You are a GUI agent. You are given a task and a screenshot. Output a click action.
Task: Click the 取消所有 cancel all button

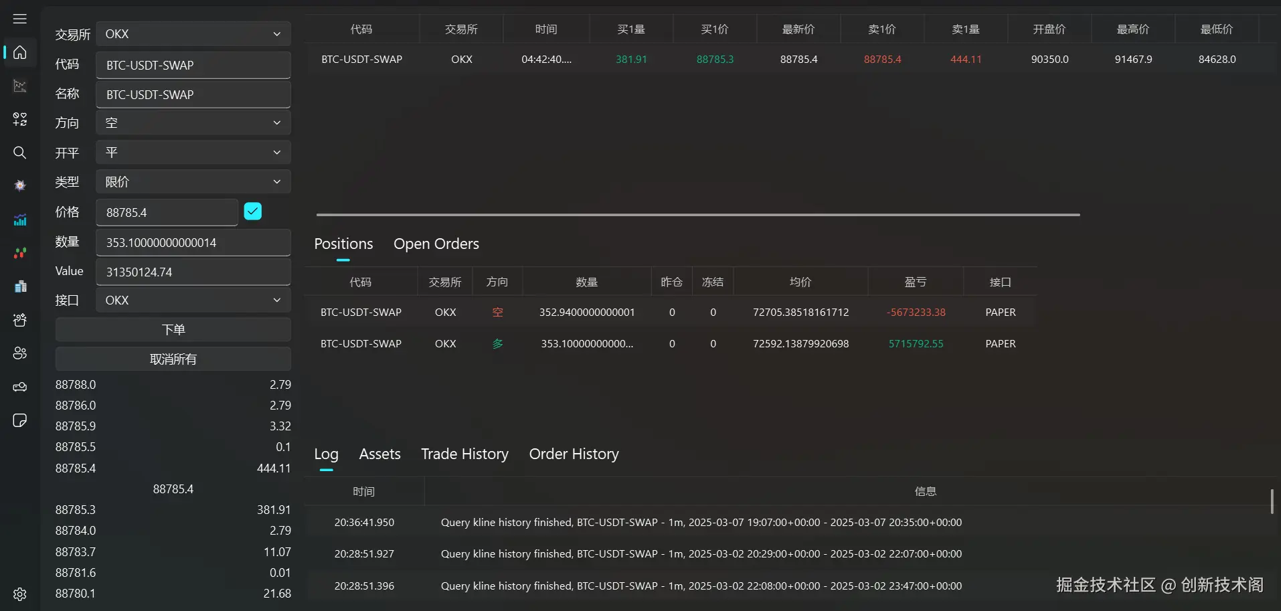coord(173,359)
